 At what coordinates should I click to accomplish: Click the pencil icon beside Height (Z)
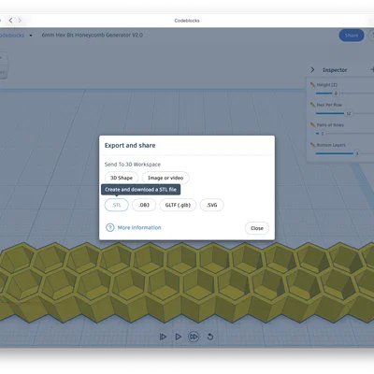312,84
